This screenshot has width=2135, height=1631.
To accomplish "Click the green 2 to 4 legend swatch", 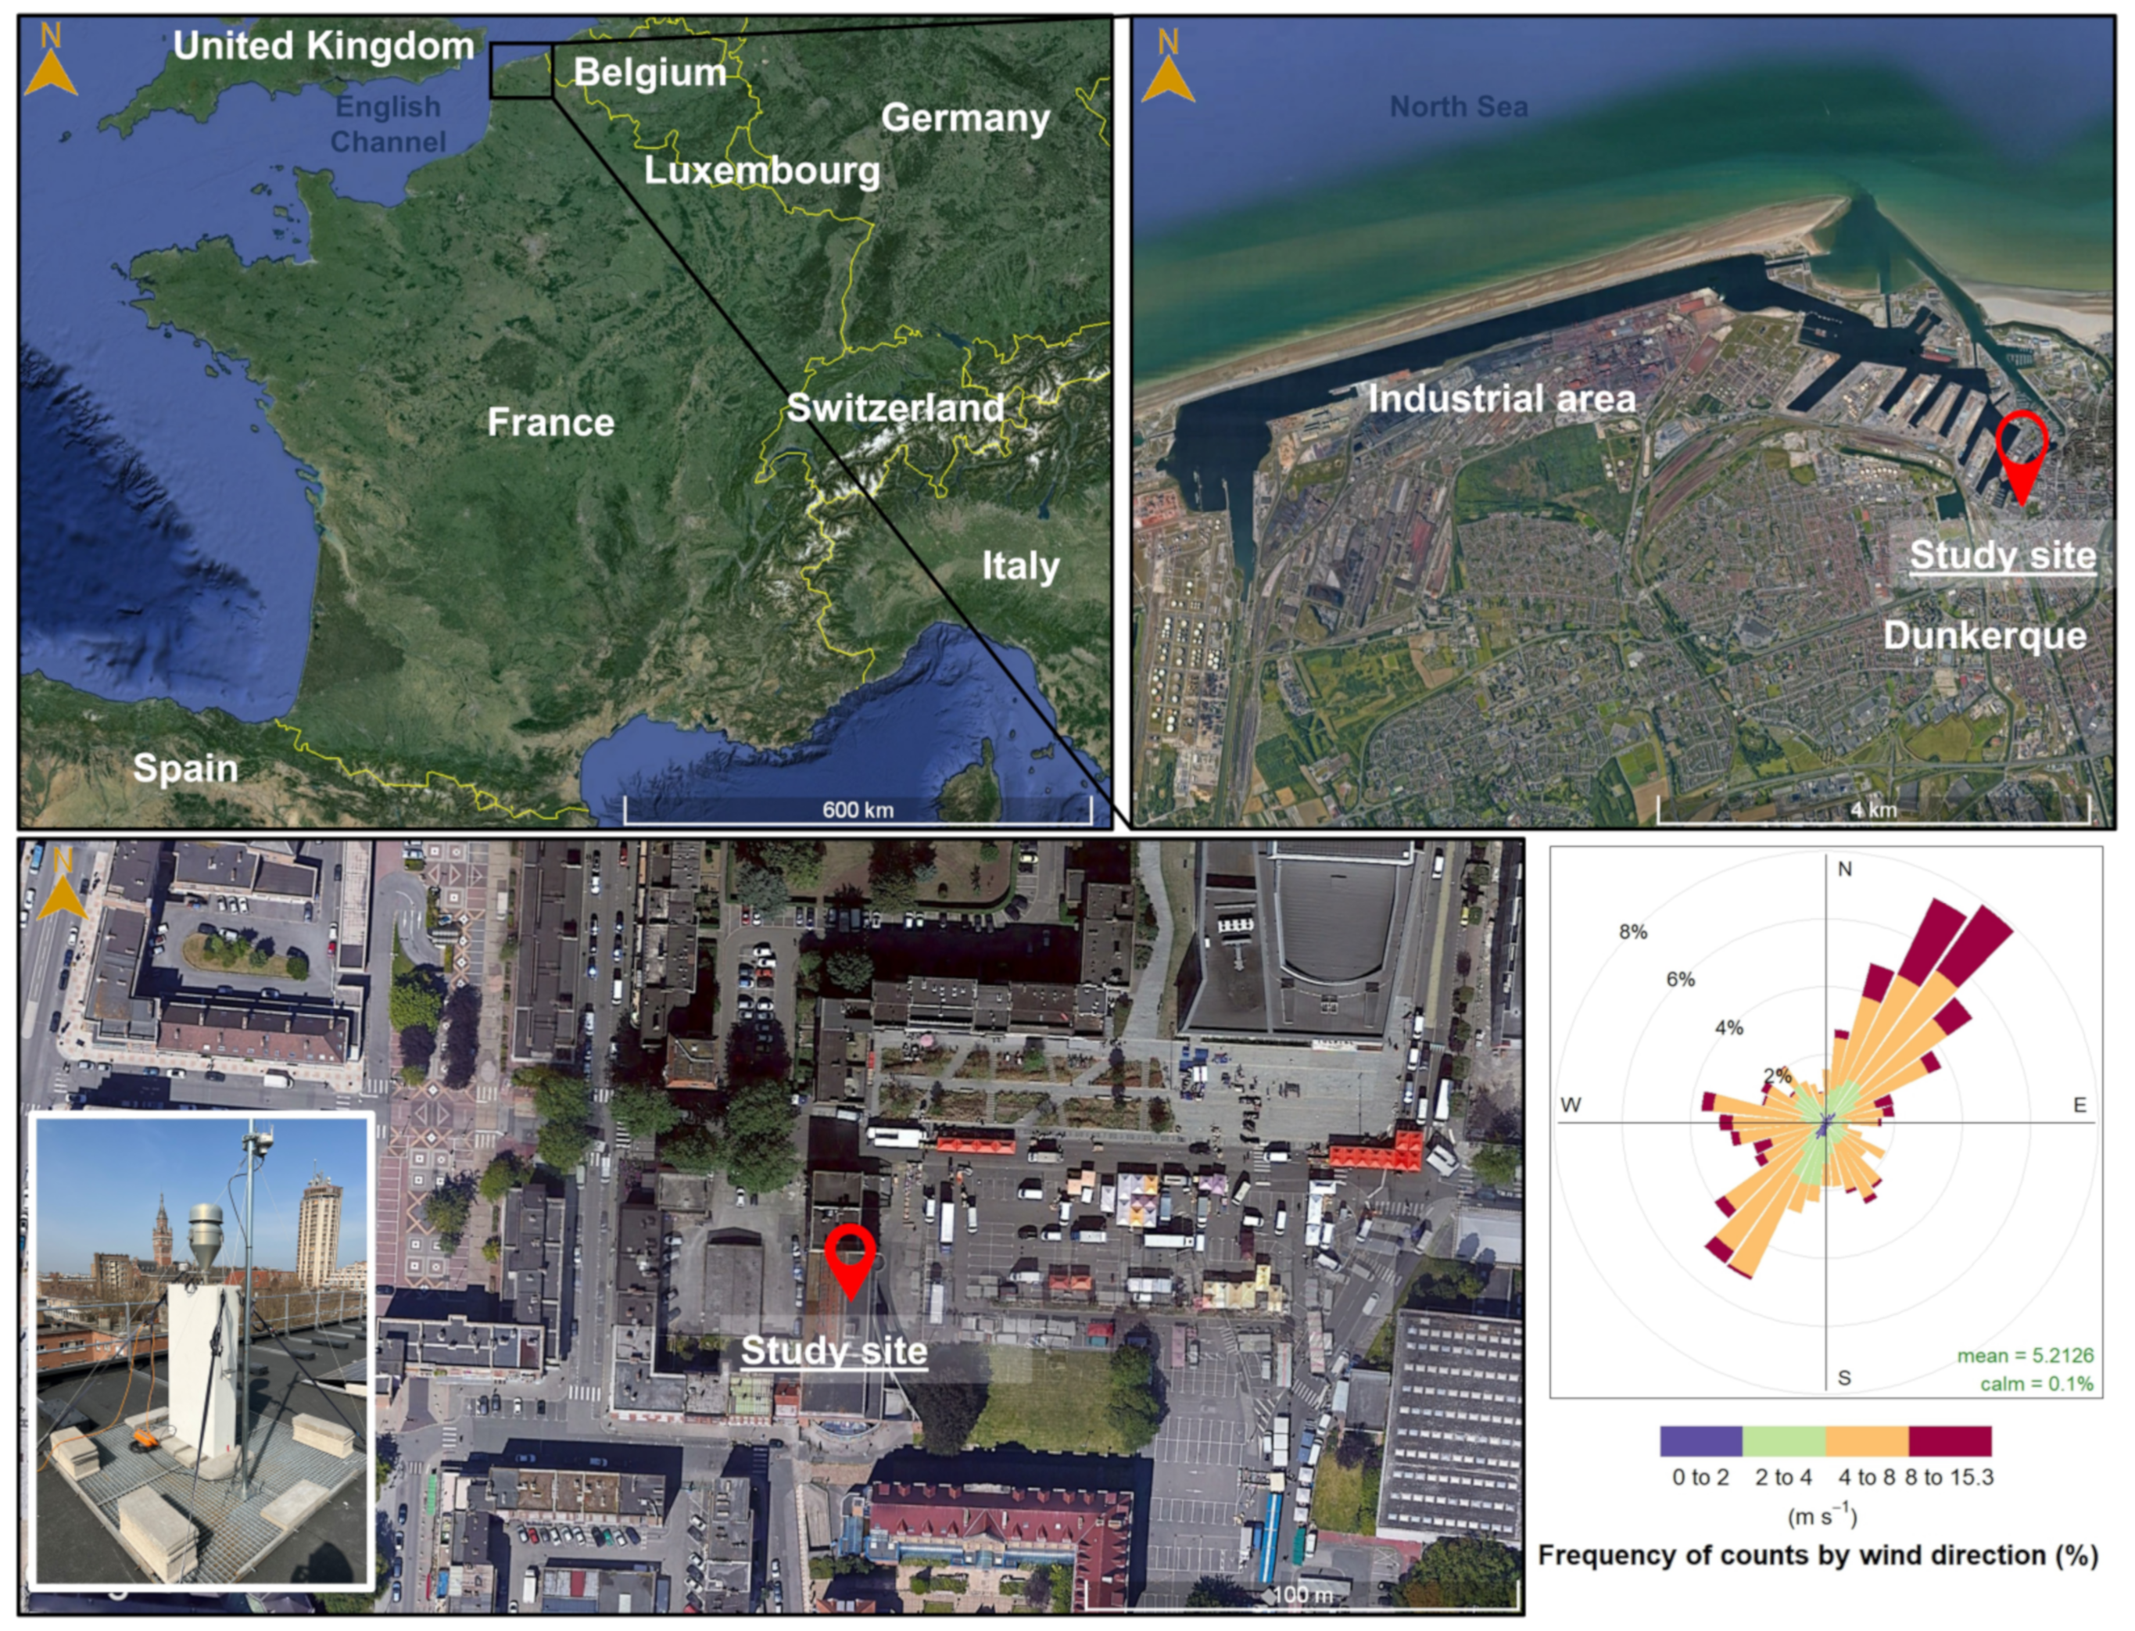I will (1784, 1442).
